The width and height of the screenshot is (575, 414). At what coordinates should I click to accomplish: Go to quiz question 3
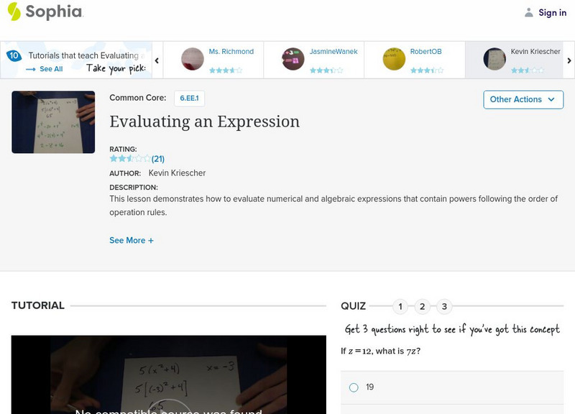[444, 307]
